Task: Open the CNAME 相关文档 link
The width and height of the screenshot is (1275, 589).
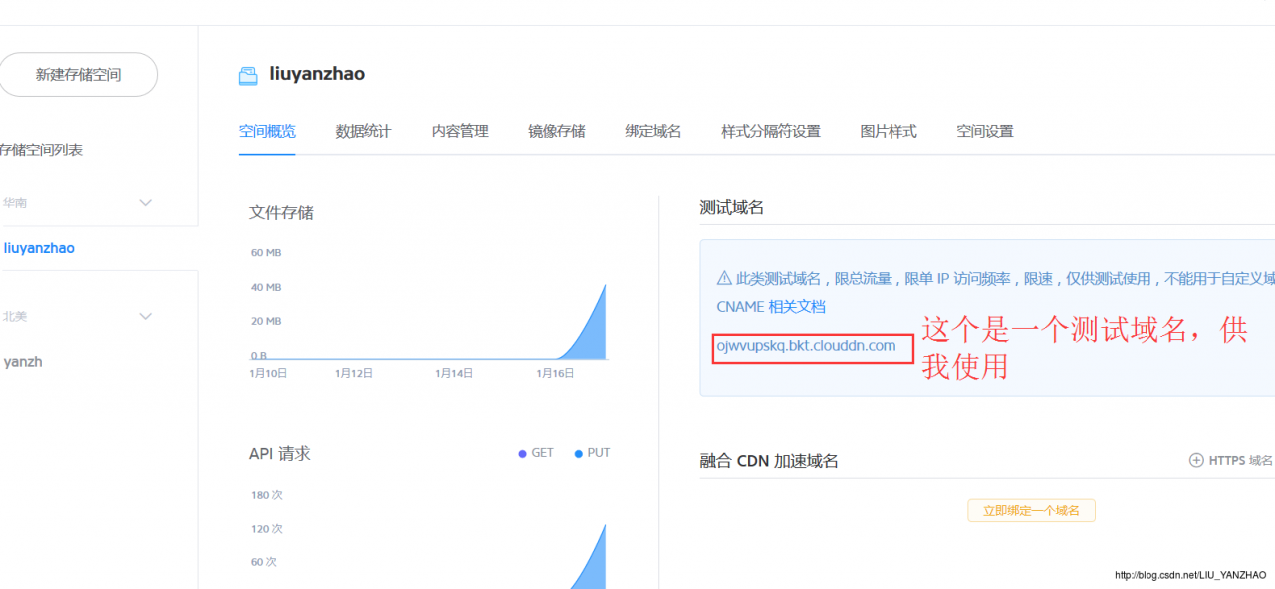Action: (771, 307)
